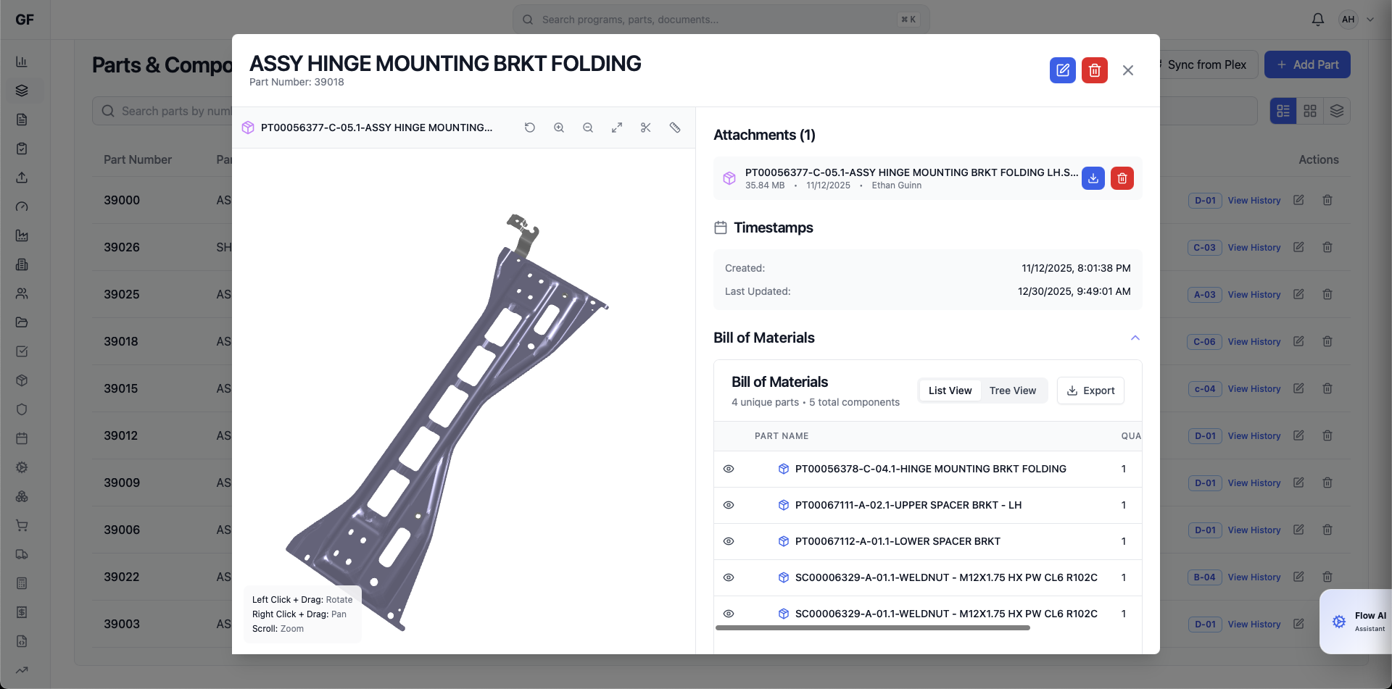Zoom out of the 3D model
The width and height of the screenshot is (1392, 689).
[588, 128]
